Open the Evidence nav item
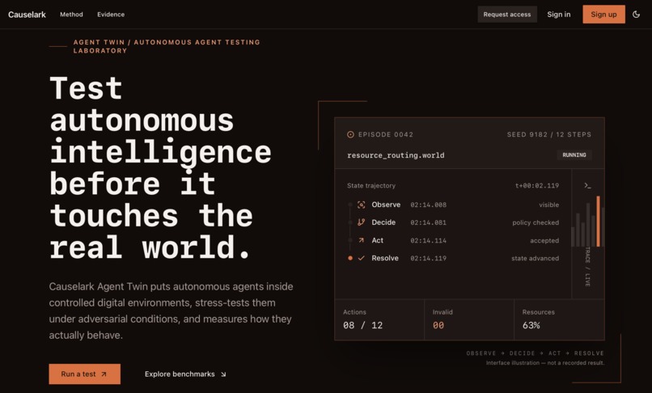This screenshot has height=393, width=652. tap(111, 15)
